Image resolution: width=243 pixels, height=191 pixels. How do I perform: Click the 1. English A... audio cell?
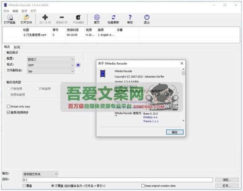point(106,35)
